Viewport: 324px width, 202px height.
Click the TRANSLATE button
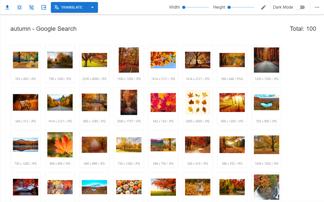[x=69, y=7]
